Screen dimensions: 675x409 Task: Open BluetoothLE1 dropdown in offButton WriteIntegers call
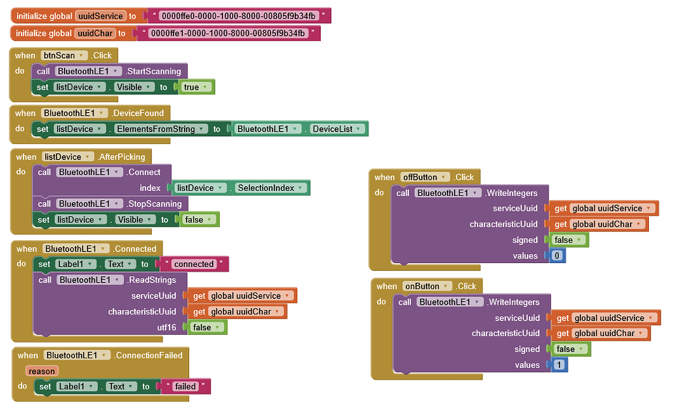click(448, 193)
